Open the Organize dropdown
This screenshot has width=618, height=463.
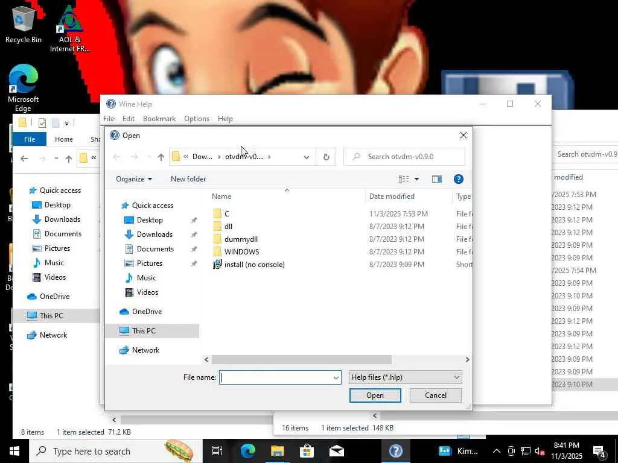(x=134, y=179)
